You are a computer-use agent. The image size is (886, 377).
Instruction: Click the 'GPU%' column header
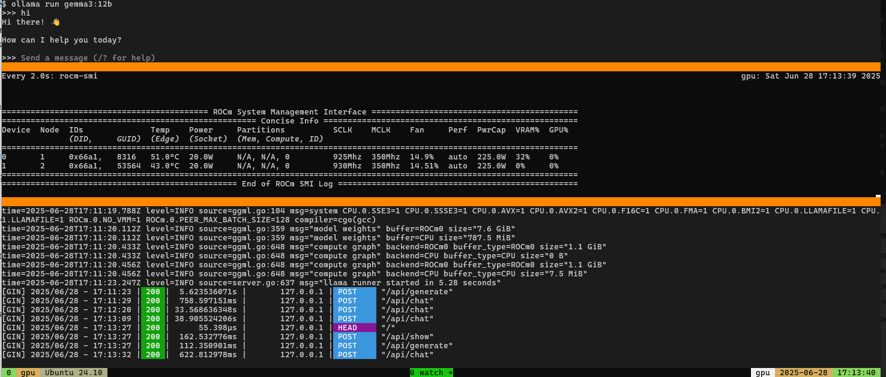point(559,130)
